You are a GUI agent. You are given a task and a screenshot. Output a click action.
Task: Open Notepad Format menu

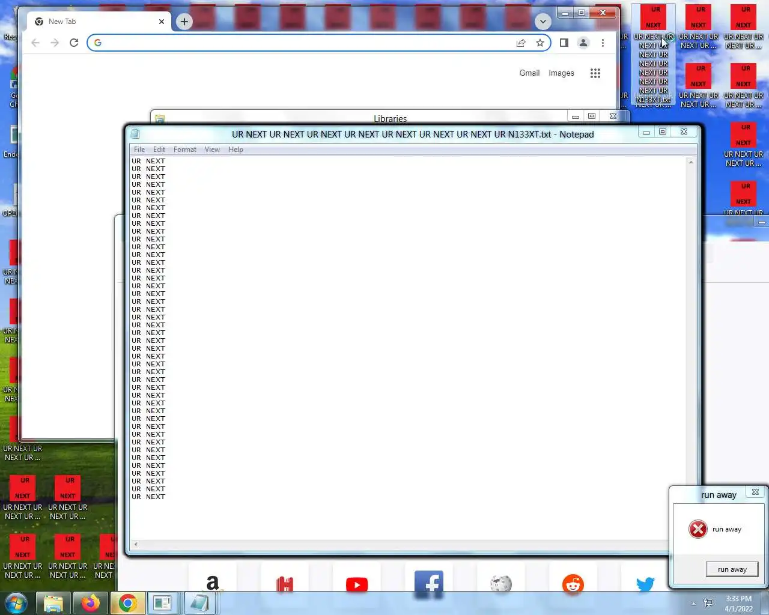(185, 150)
